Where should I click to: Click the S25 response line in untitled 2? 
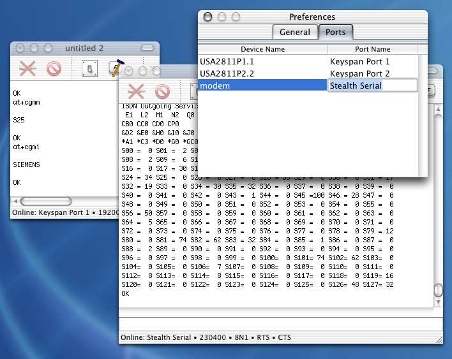click(19, 120)
